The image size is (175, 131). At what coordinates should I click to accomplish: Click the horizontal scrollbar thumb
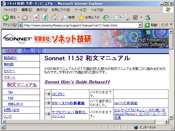81,122
